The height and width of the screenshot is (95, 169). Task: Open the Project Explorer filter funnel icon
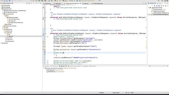point(31,3)
